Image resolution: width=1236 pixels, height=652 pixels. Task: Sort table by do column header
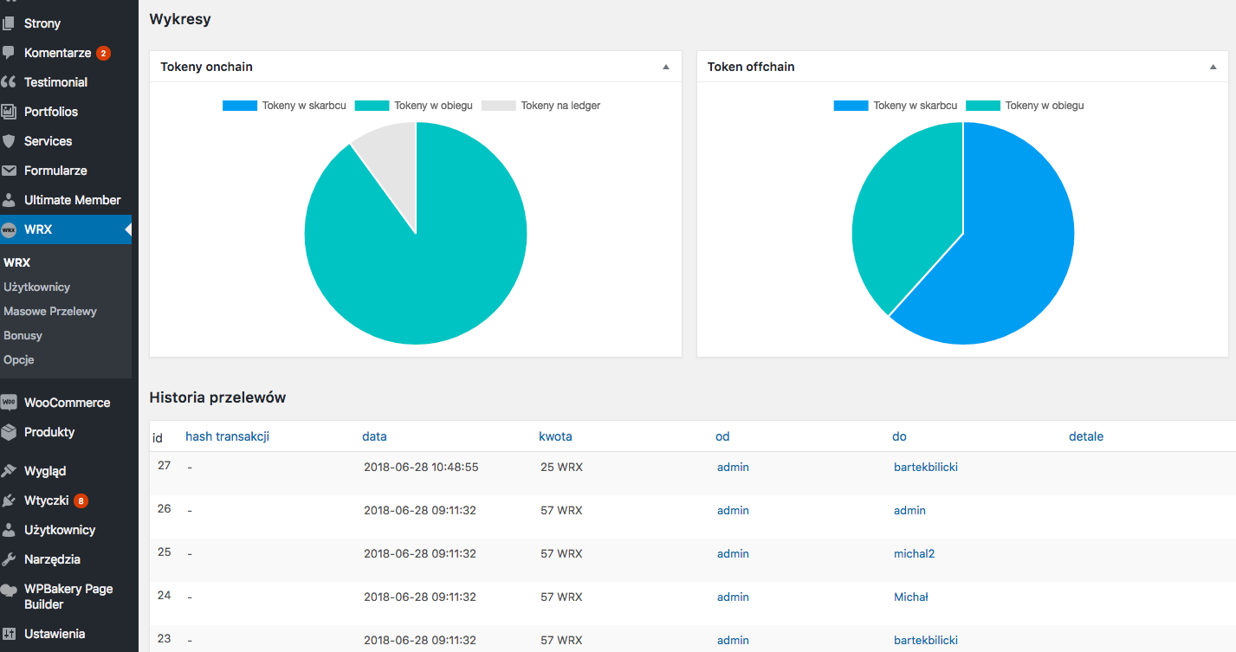click(x=899, y=436)
